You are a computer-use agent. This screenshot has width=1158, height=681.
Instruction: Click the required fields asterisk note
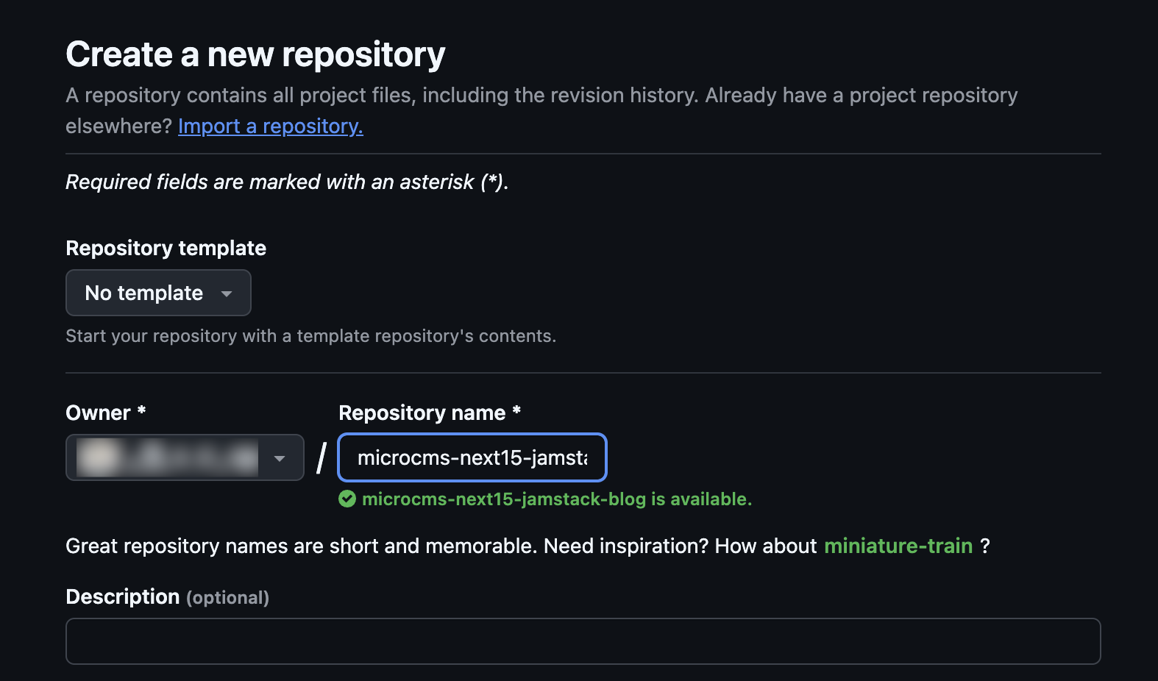coord(287,182)
